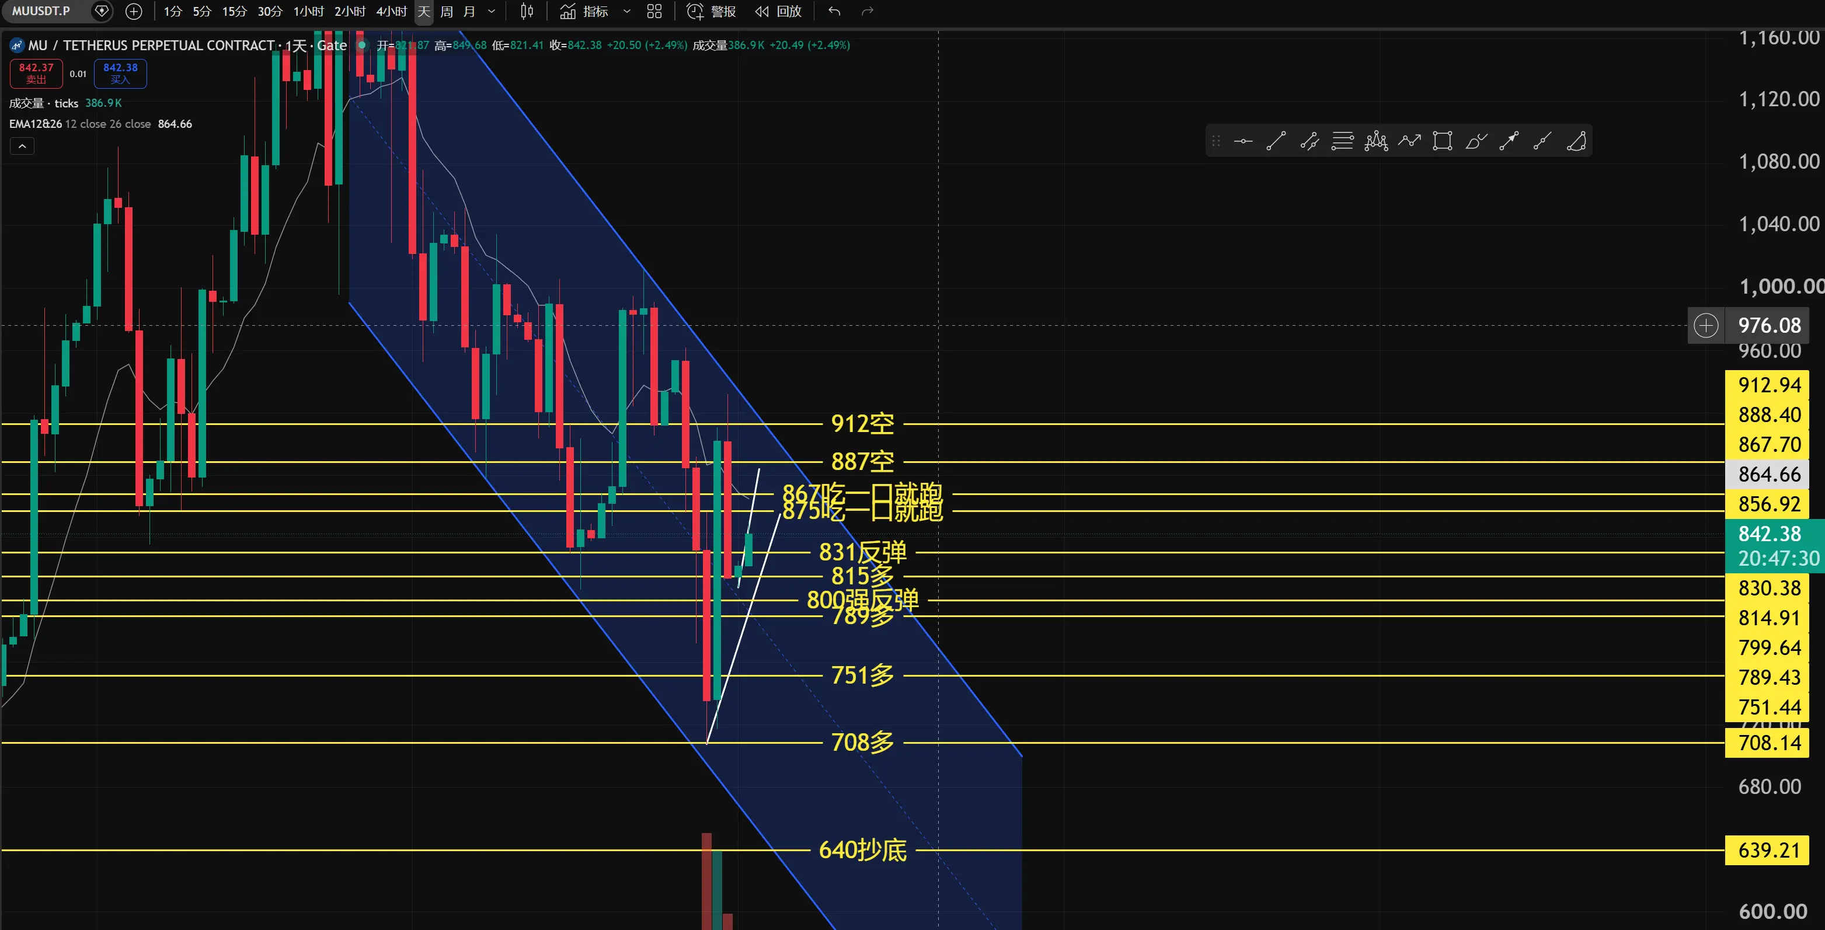Click the diamond icon beside MUUSDT.P
This screenshot has height=930, width=1825.
pos(102,11)
